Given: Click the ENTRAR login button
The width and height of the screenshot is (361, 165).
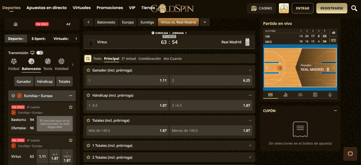Looking at the screenshot, I should (x=302, y=8).
